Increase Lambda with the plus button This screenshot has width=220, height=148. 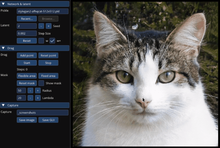pyautogui.click(x=38, y=98)
